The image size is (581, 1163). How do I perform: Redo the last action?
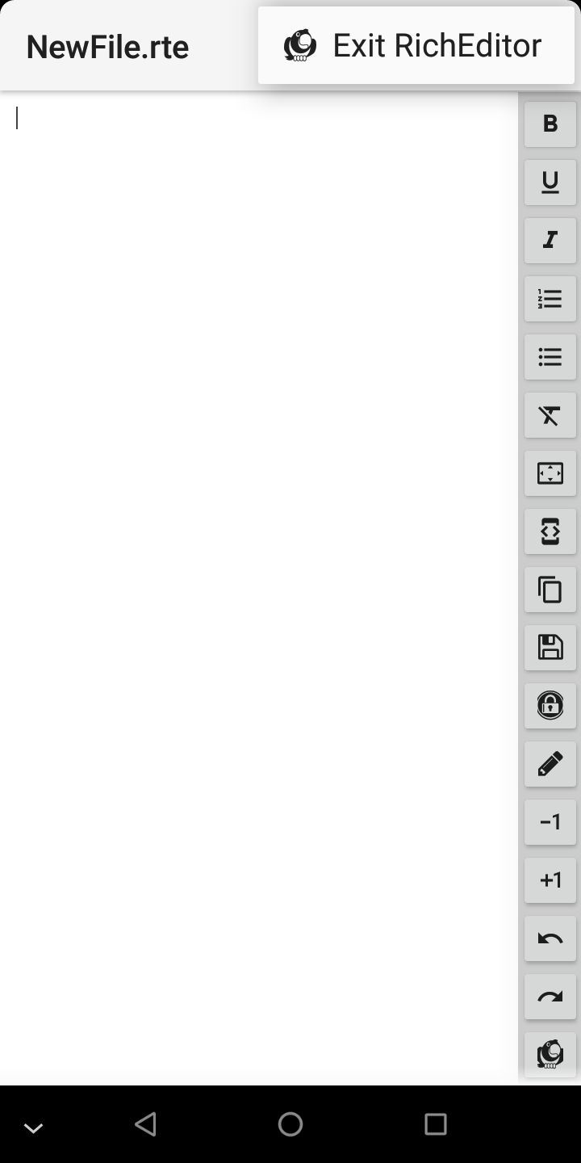tap(550, 997)
